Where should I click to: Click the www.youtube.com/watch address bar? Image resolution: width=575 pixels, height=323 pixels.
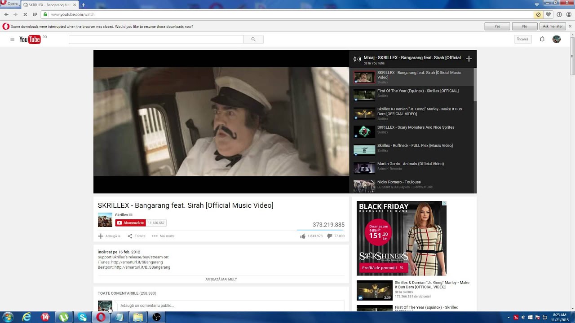[287, 14]
